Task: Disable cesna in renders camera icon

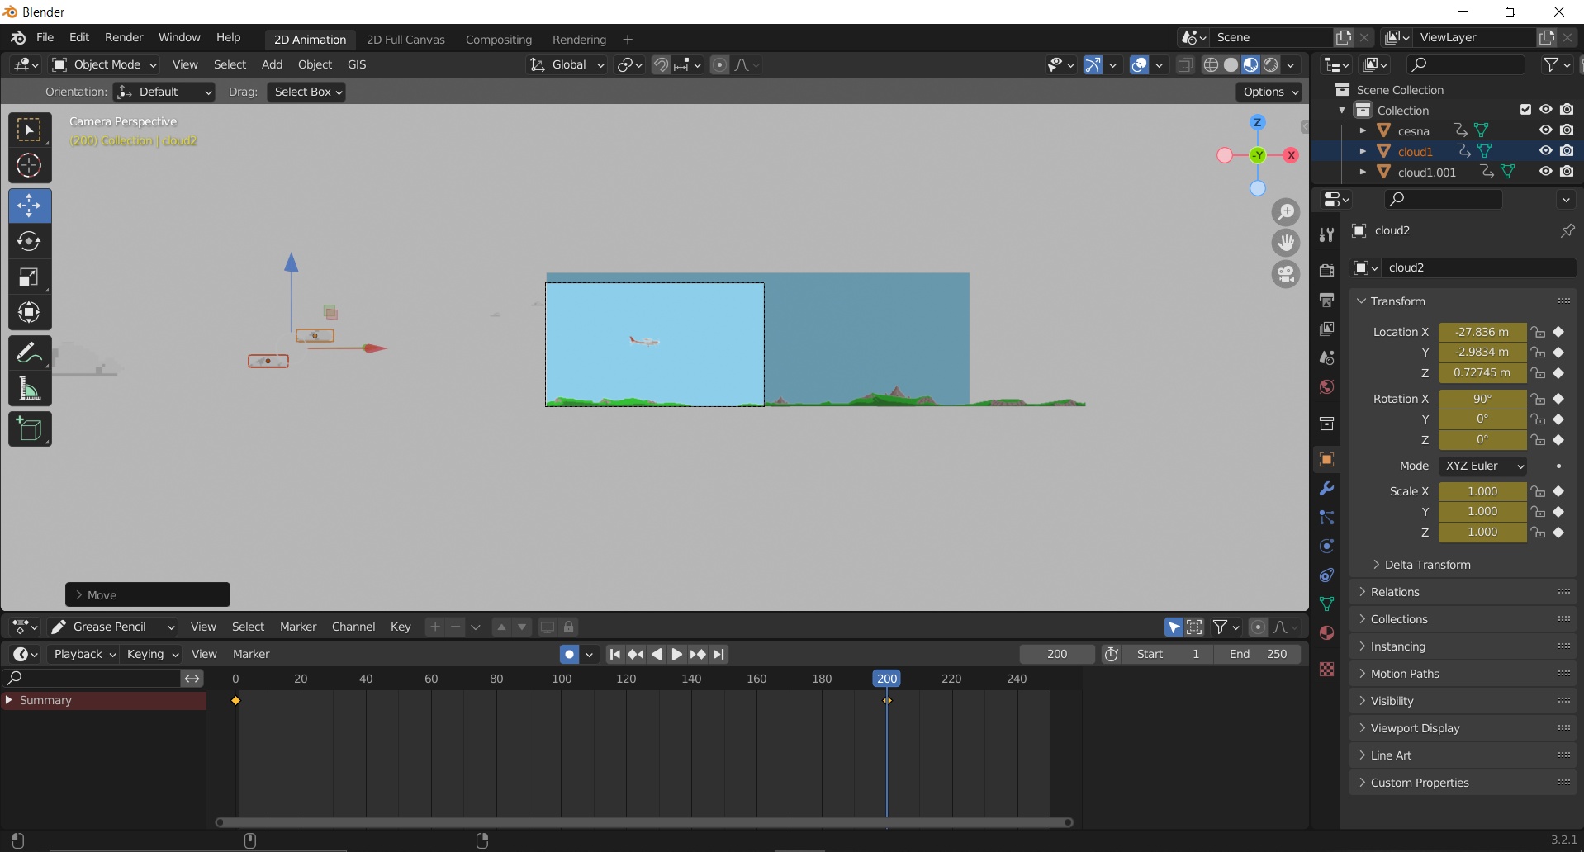Action: [1567, 130]
